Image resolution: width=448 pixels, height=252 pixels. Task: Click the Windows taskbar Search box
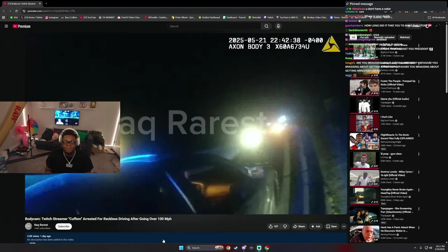coord(205,248)
